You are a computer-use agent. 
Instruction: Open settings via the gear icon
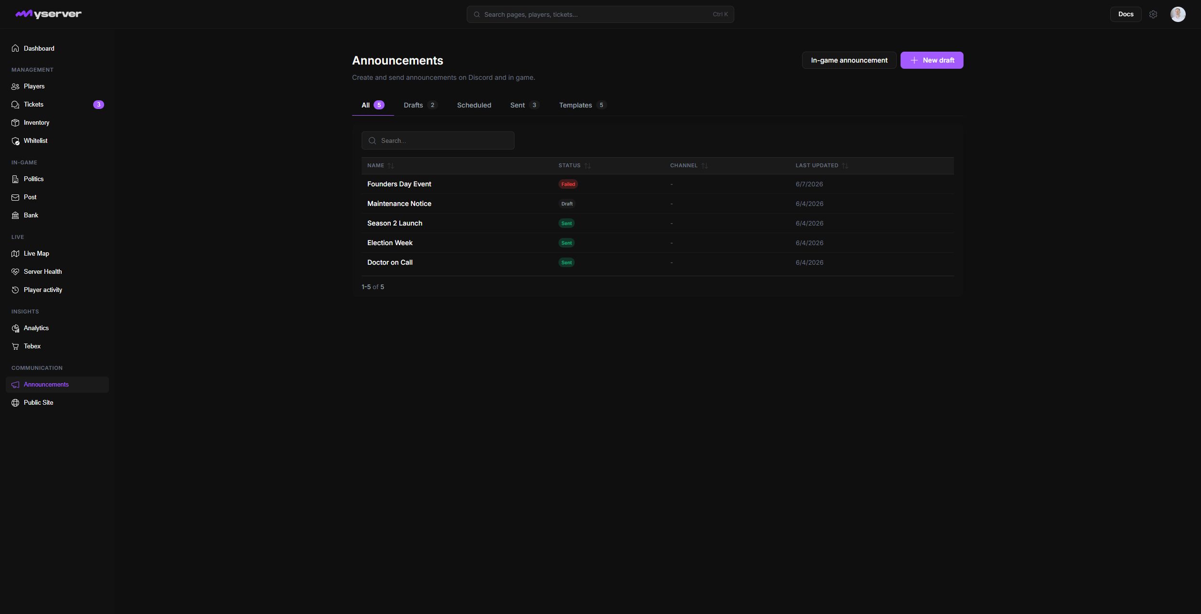pyautogui.click(x=1153, y=14)
